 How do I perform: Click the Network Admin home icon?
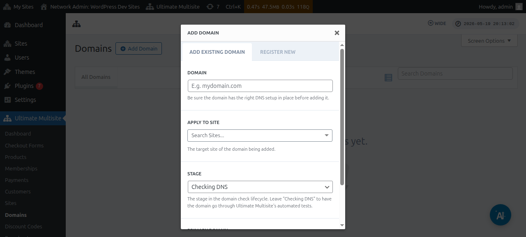point(44,7)
